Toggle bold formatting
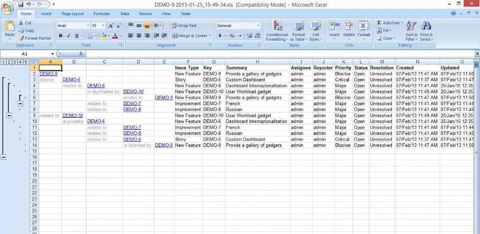The width and height of the screenshot is (480, 234). 61,36
